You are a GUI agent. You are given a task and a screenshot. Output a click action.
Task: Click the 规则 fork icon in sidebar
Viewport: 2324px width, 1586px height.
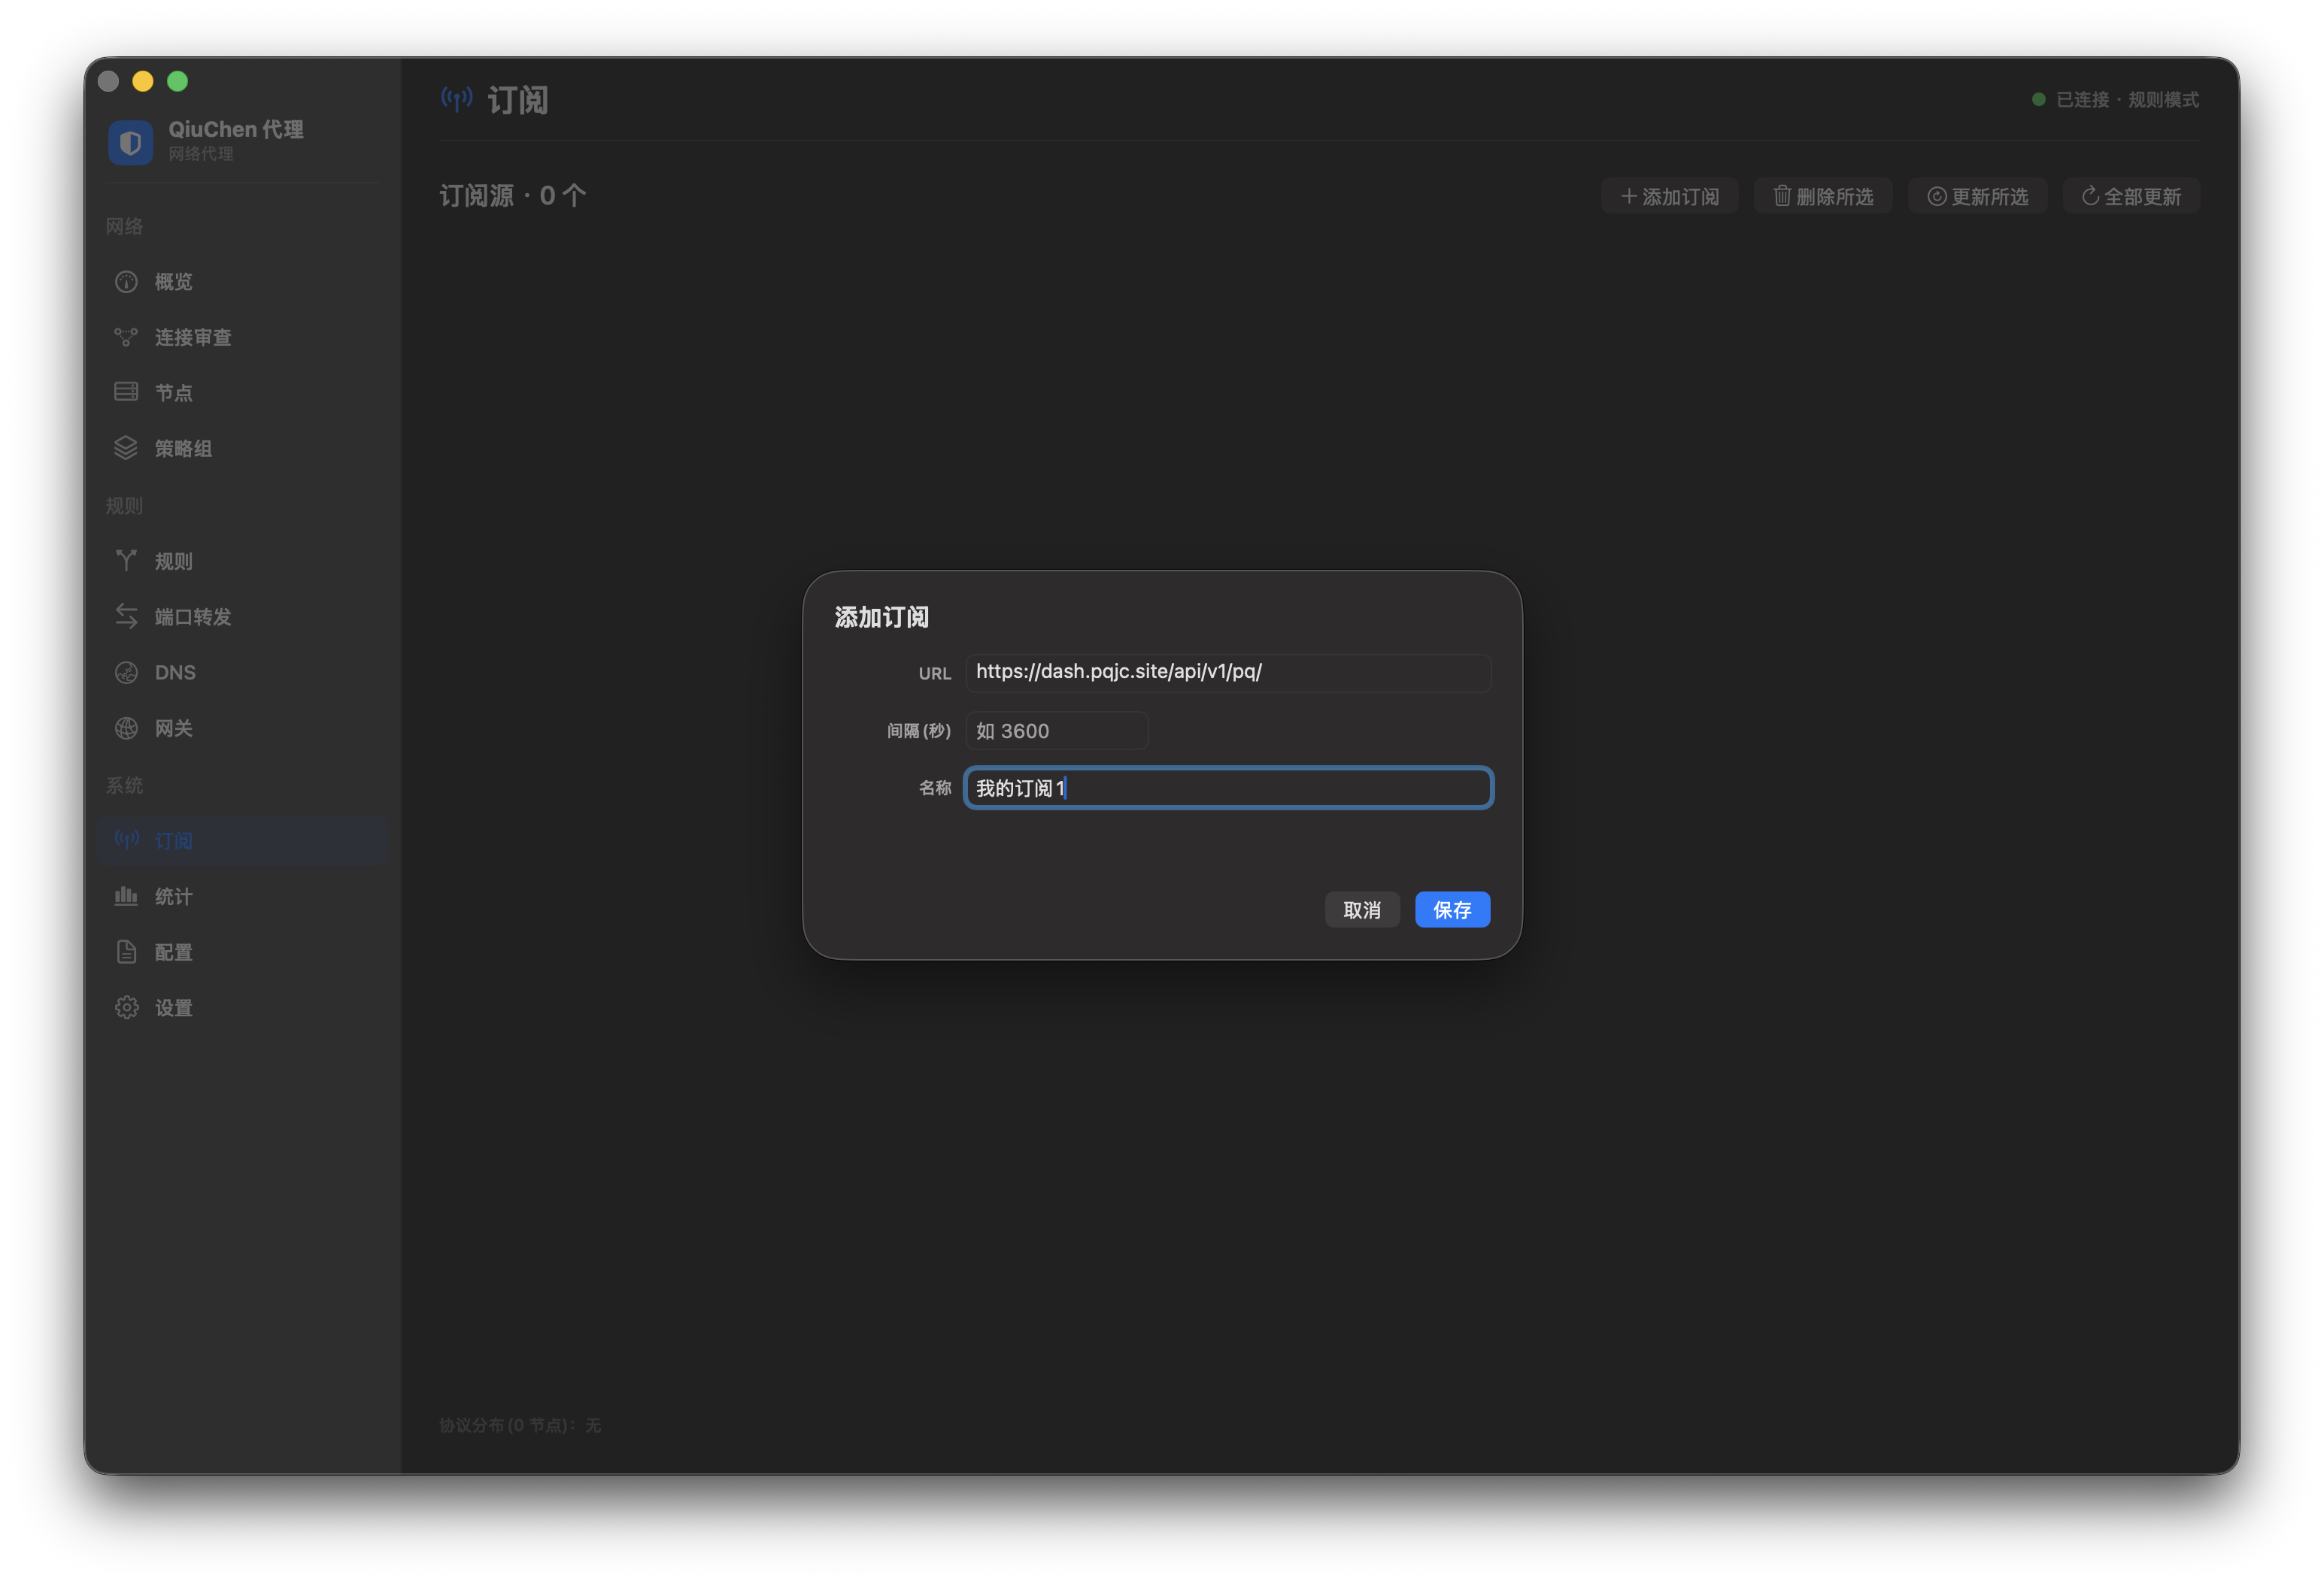pyautogui.click(x=126, y=561)
